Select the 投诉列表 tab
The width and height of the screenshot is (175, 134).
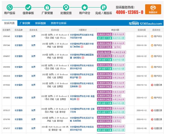pos(9,23)
